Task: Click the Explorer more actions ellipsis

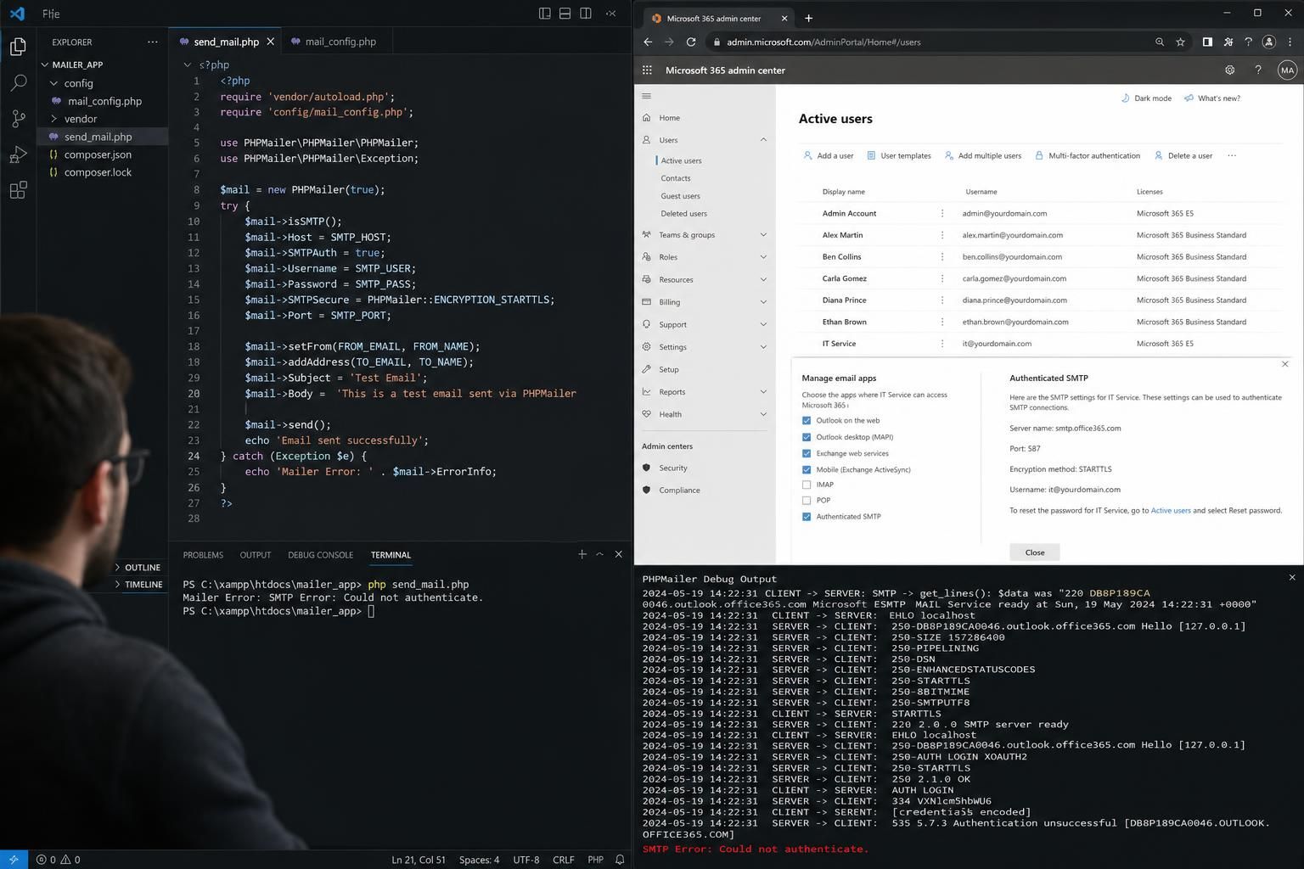Action: click(x=153, y=42)
